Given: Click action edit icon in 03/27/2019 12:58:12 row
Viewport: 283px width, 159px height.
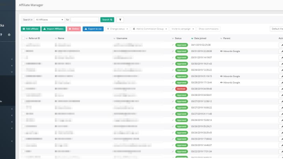Looking at the screenshot, I should pos(281,101).
